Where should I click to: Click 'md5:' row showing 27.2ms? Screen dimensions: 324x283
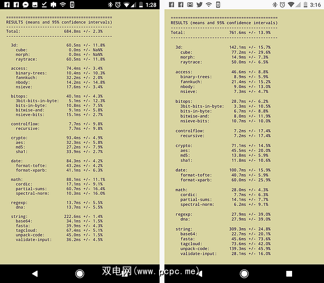(x=59, y=147)
